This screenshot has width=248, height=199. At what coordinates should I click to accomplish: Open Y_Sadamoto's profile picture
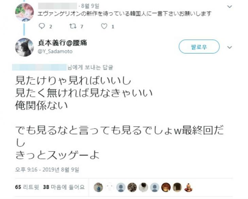coord(24,47)
